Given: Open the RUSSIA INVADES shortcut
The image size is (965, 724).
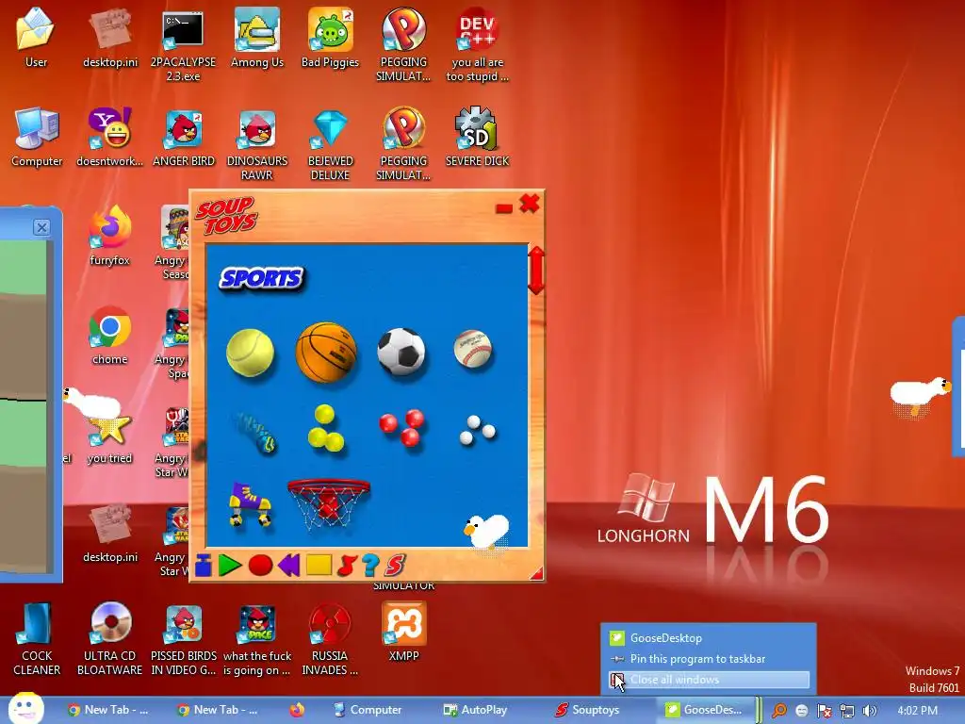Looking at the screenshot, I should pos(330,639).
